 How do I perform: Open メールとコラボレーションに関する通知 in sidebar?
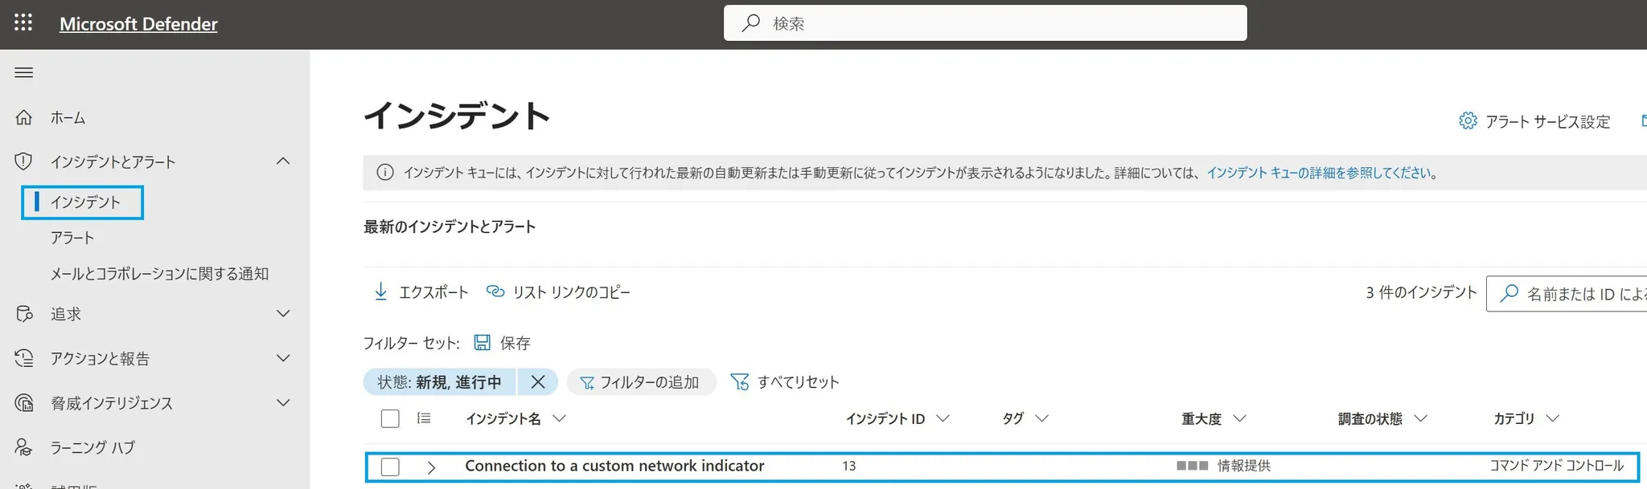point(159,274)
